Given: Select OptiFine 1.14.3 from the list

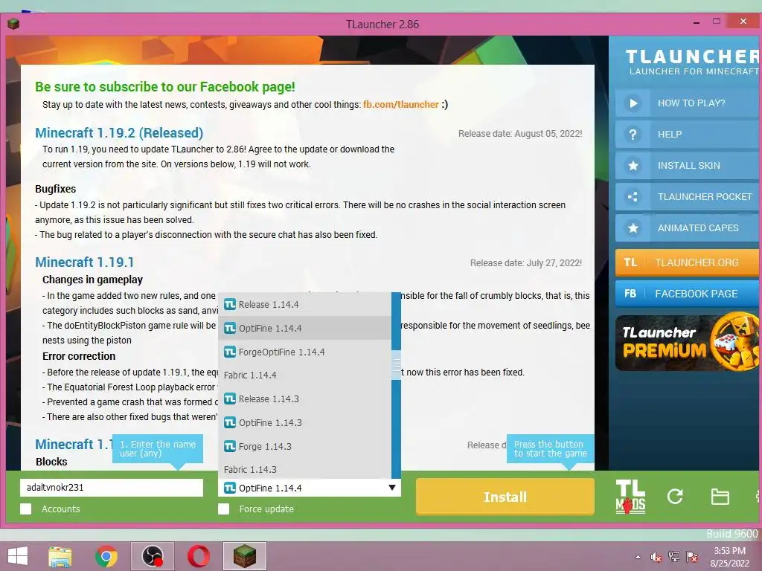Looking at the screenshot, I should [304, 422].
